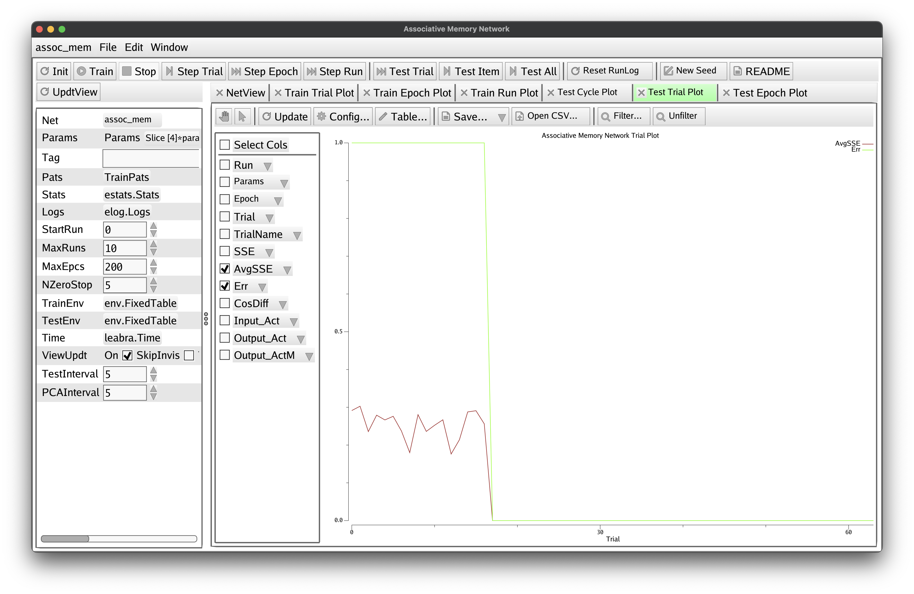Select the pan hand tool
Viewport: 914px width, 594px height.
click(224, 116)
